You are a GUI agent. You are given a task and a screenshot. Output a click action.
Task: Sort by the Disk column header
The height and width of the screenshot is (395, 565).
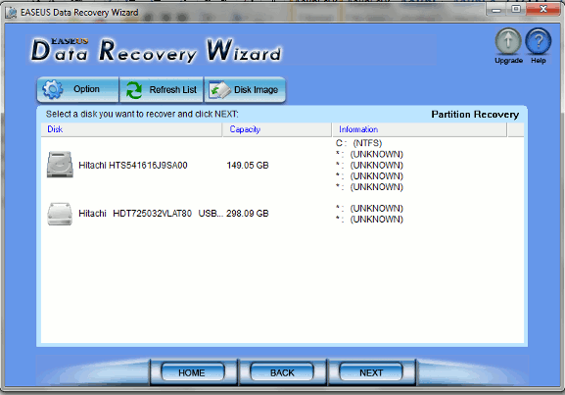click(131, 129)
